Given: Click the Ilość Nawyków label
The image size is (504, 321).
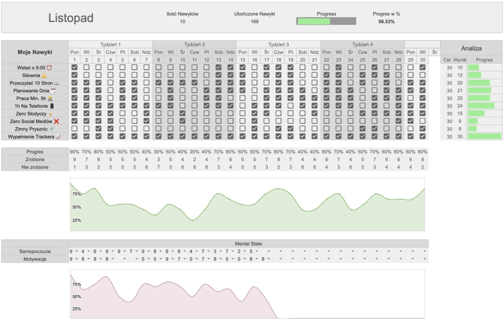Looking at the screenshot, I should tap(183, 14).
